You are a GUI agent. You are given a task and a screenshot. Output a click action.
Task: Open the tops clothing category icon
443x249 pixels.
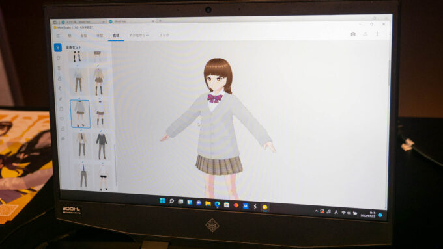(x=59, y=58)
